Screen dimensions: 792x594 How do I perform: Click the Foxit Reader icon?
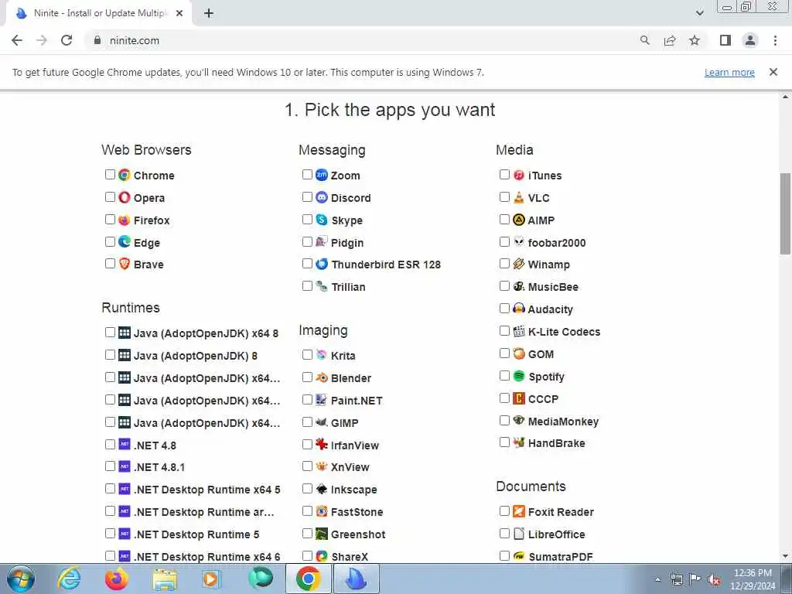[x=519, y=511]
